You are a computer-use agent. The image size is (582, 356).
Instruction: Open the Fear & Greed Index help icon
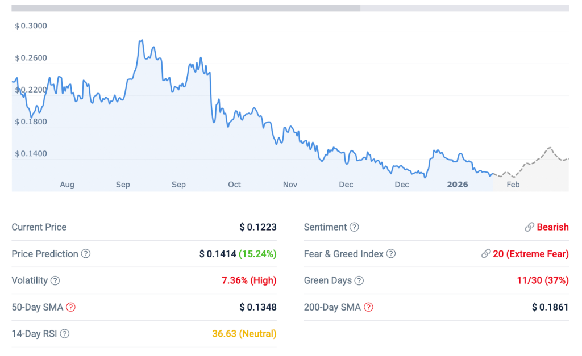pos(390,254)
